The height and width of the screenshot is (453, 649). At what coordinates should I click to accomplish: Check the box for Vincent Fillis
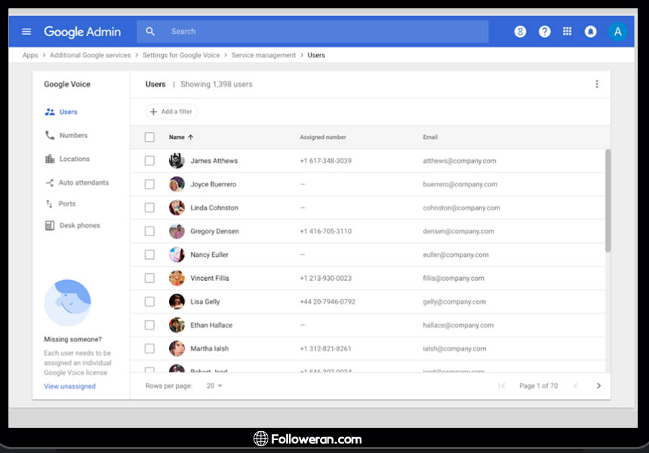click(x=149, y=278)
